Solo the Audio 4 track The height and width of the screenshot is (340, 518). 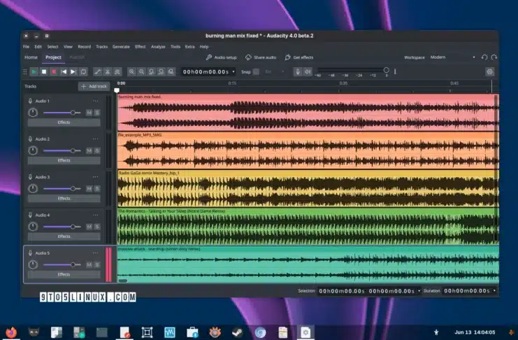(x=97, y=227)
